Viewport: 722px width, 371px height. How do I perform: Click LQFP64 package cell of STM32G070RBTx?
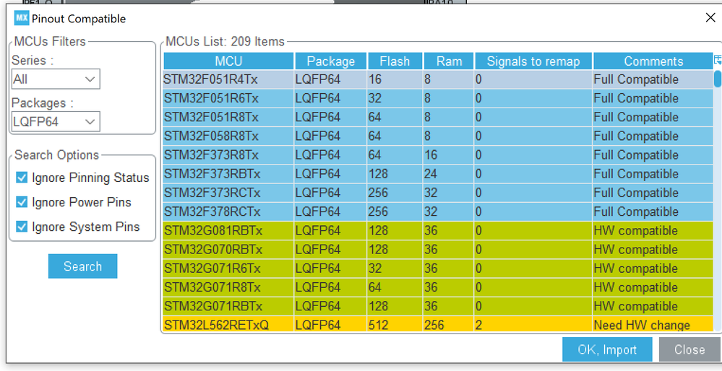330,249
